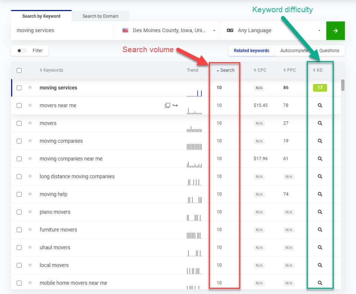The image size is (356, 294).
Task: Click the copy icon beside 'movers near me'
Action: coord(168,105)
